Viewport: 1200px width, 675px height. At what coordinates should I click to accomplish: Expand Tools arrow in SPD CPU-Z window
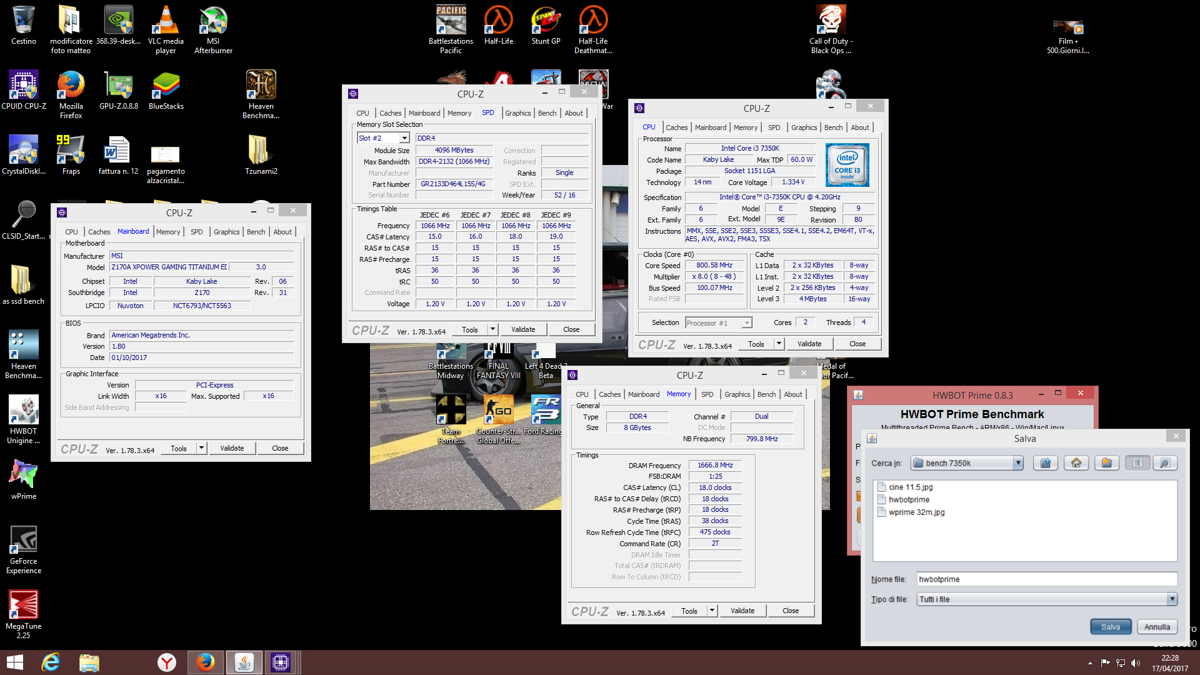click(x=492, y=329)
